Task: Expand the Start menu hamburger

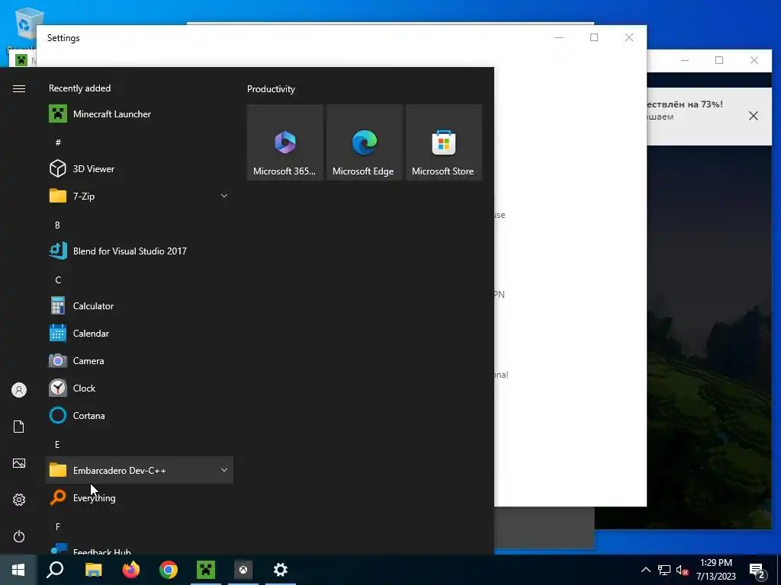Action: coord(19,88)
